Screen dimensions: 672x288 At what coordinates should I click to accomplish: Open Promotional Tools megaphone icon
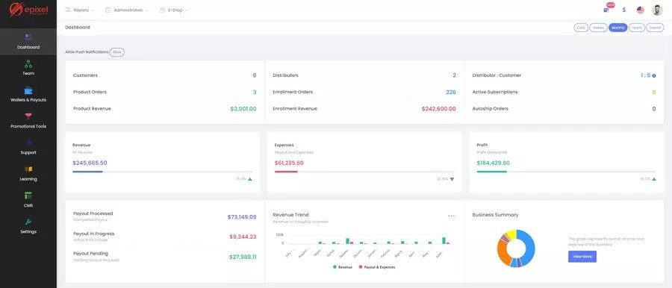pyautogui.click(x=28, y=116)
